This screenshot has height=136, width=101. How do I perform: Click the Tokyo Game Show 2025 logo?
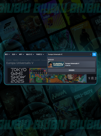coord(19,75)
